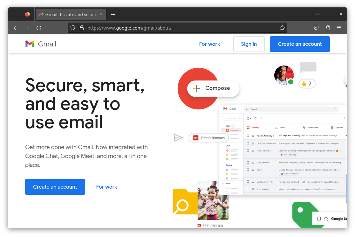
Task: Click the Gmail logo in the page header
Action: click(40, 44)
